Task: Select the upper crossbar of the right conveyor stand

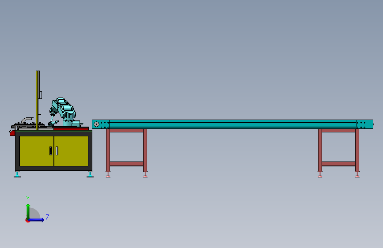Action: click(338, 131)
